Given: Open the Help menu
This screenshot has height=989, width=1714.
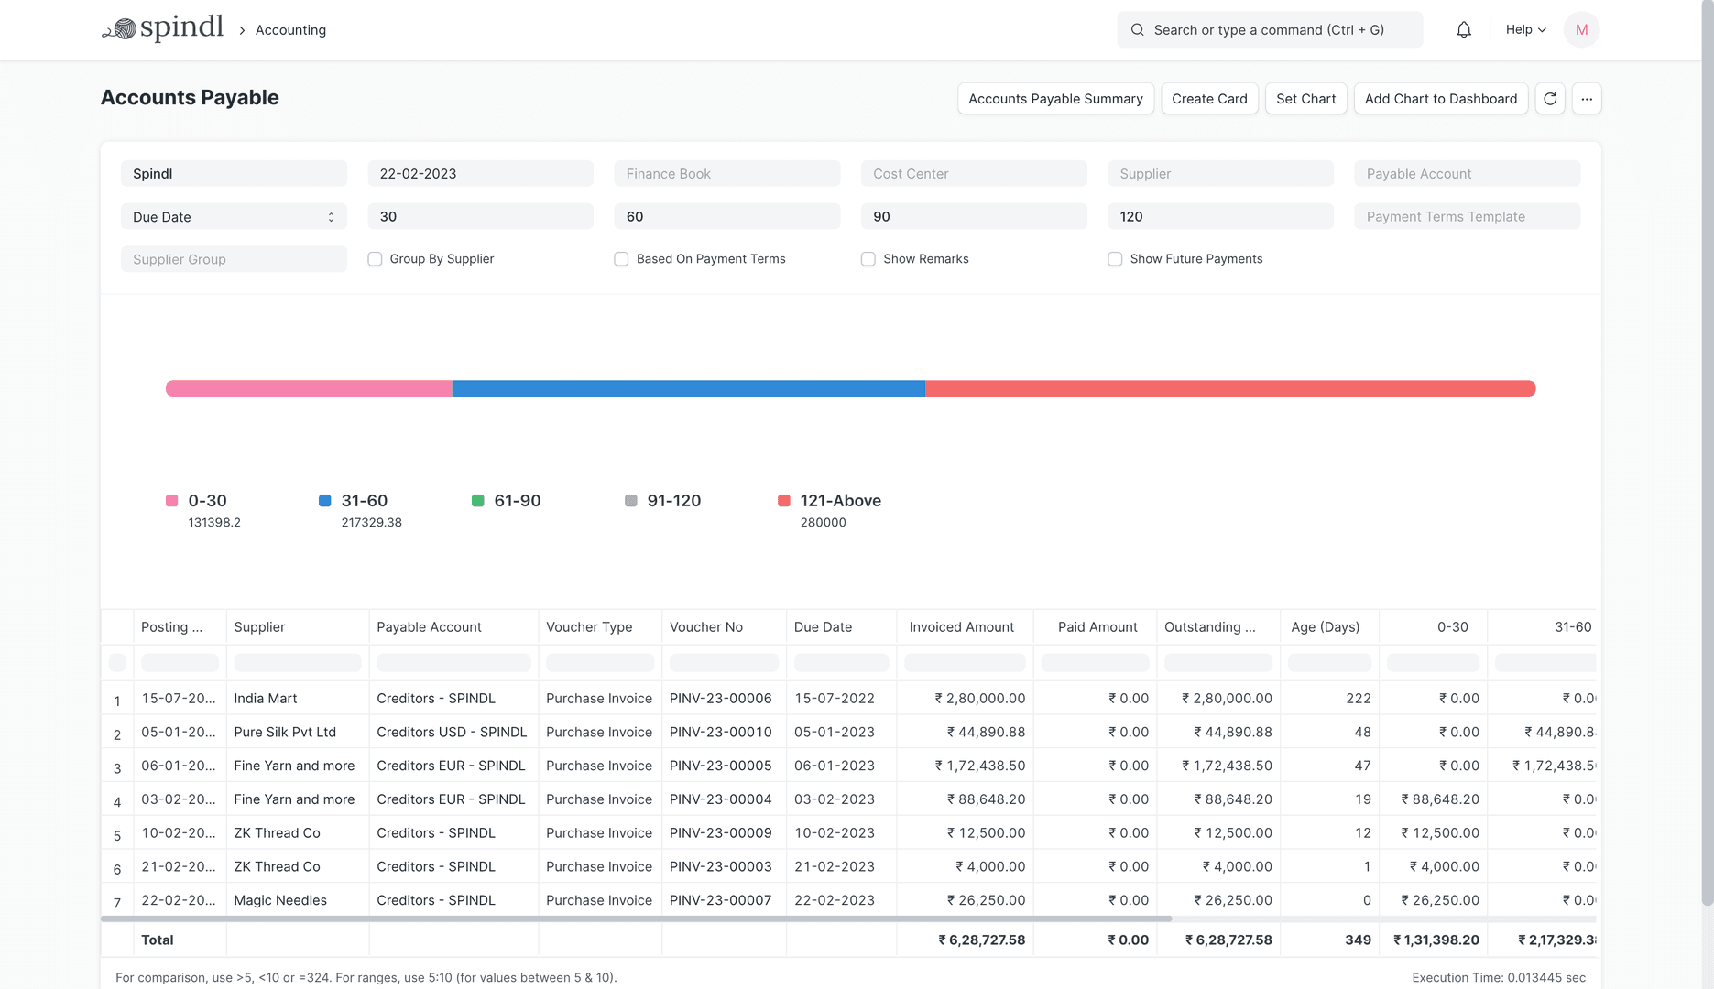Looking at the screenshot, I should click(1523, 28).
